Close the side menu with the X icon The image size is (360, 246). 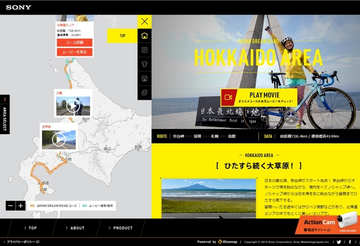(145, 22)
